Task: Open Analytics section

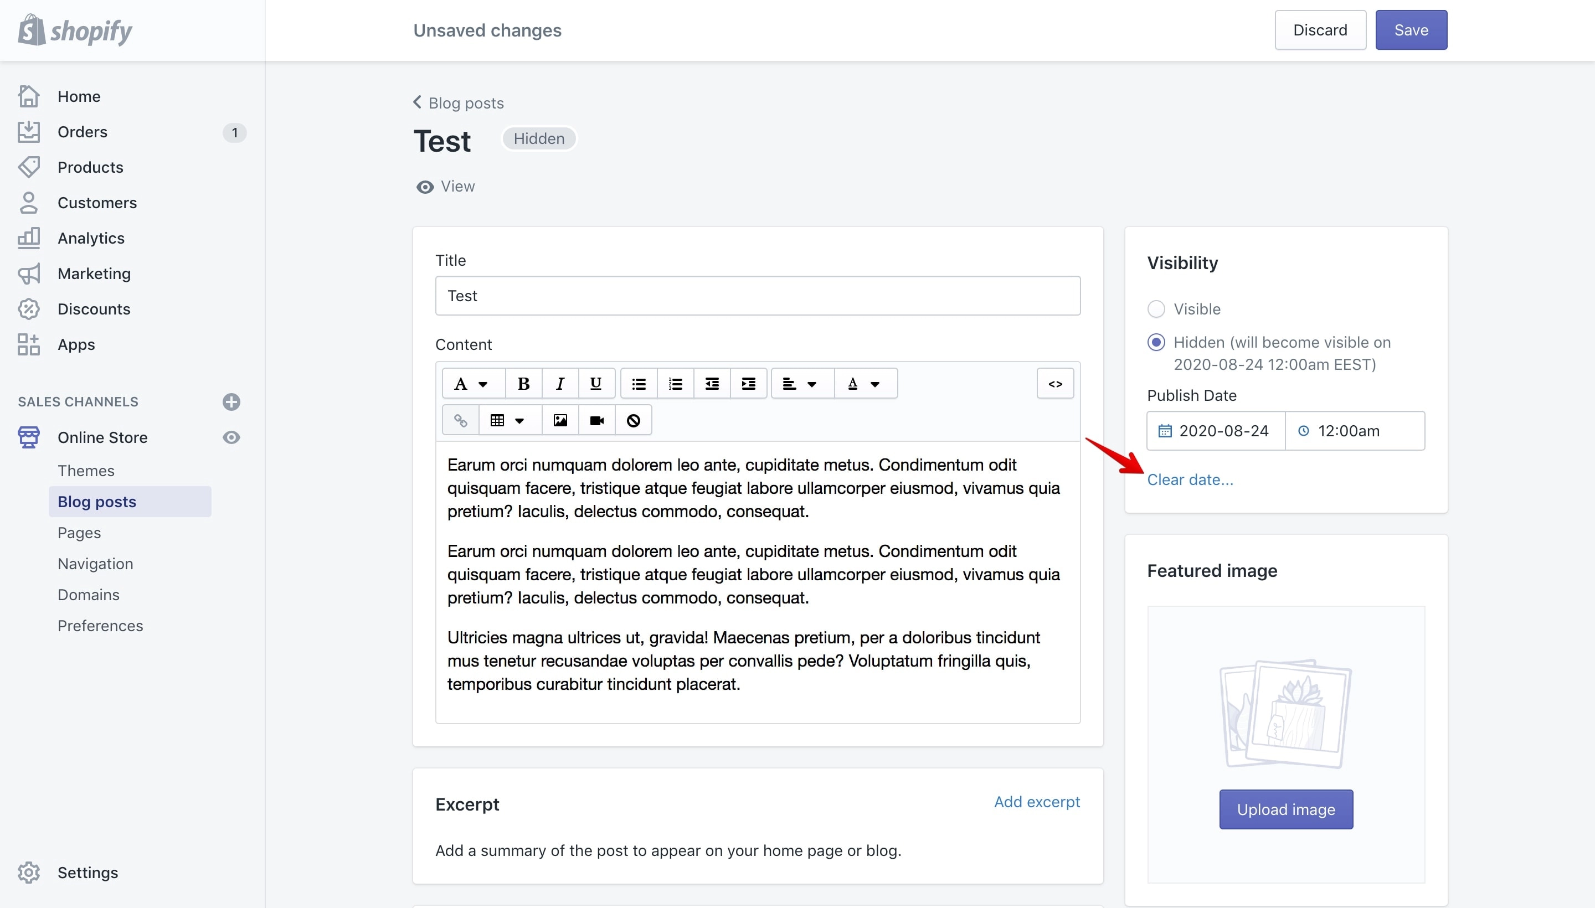Action: (x=91, y=238)
